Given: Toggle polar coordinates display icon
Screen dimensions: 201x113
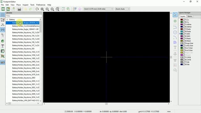Looking at the screenshot, I should (x=3, y=19).
